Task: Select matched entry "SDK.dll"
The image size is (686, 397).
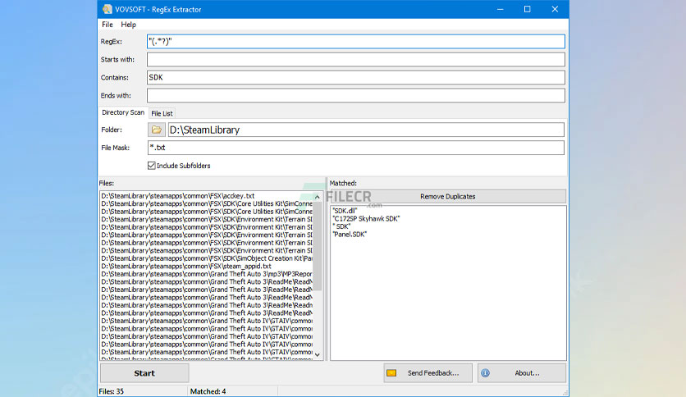Action: 345,211
